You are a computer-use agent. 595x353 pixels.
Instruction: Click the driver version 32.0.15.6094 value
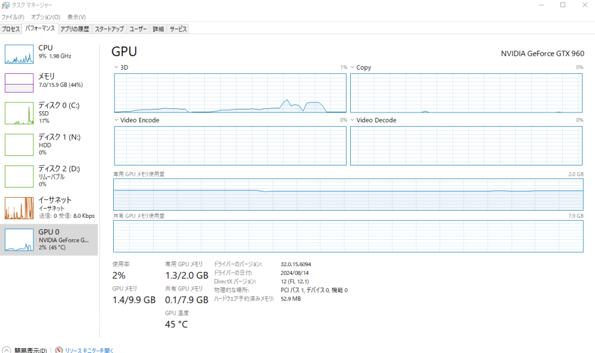point(296,264)
